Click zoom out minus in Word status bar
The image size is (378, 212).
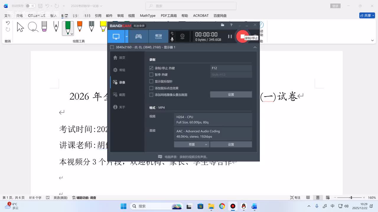click(x=335, y=198)
